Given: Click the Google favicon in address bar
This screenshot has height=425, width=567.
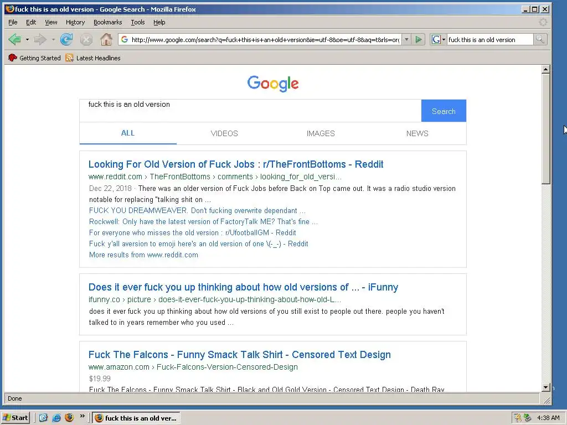Looking at the screenshot, I should [x=125, y=39].
